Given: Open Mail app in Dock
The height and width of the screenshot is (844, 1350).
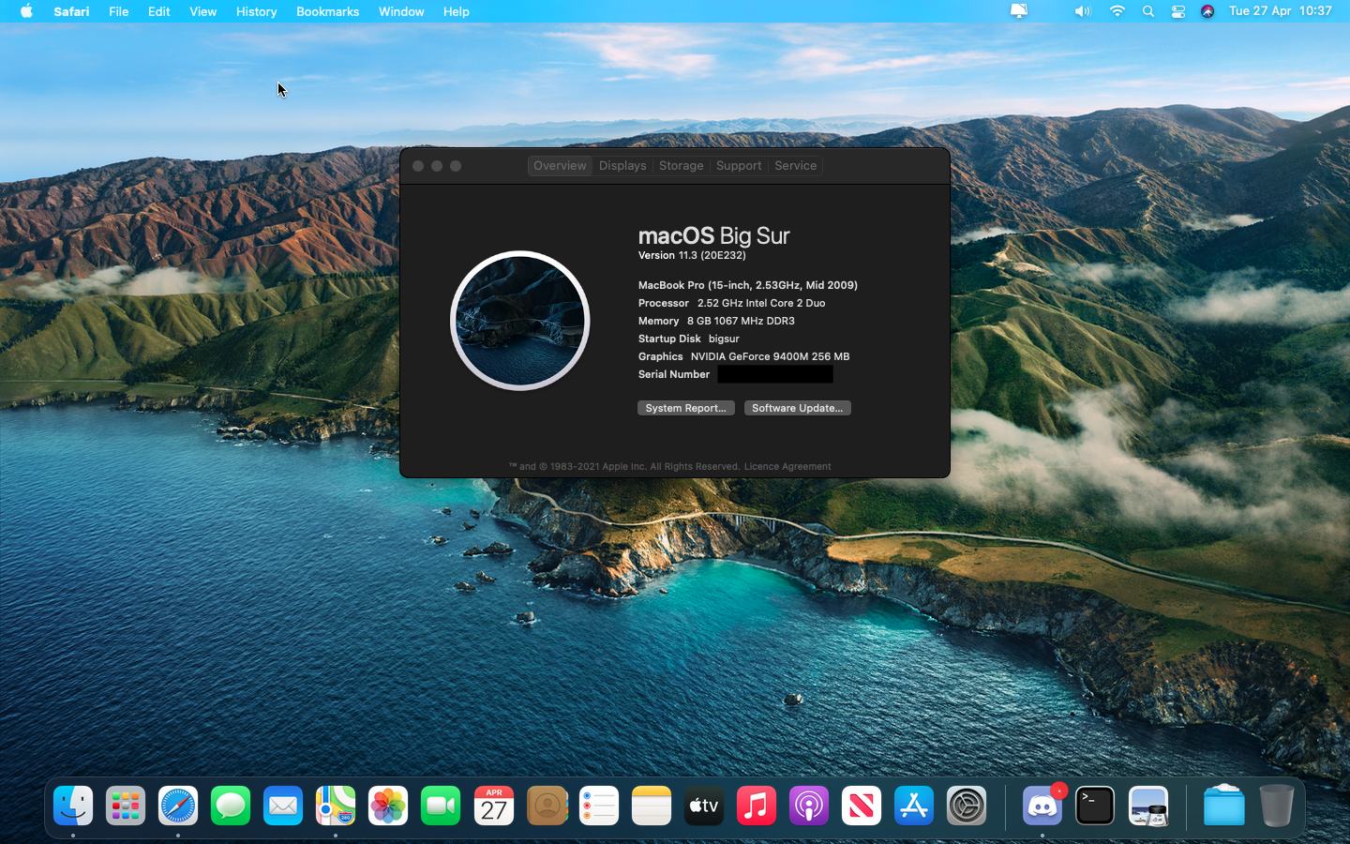Looking at the screenshot, I should click(x=283, y=806).
